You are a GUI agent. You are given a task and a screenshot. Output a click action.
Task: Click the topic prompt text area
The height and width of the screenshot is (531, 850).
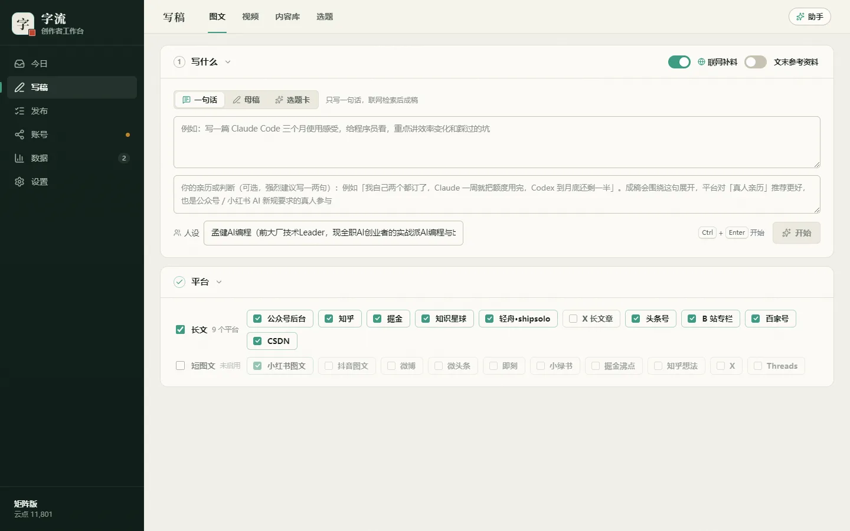click(497, 142)
